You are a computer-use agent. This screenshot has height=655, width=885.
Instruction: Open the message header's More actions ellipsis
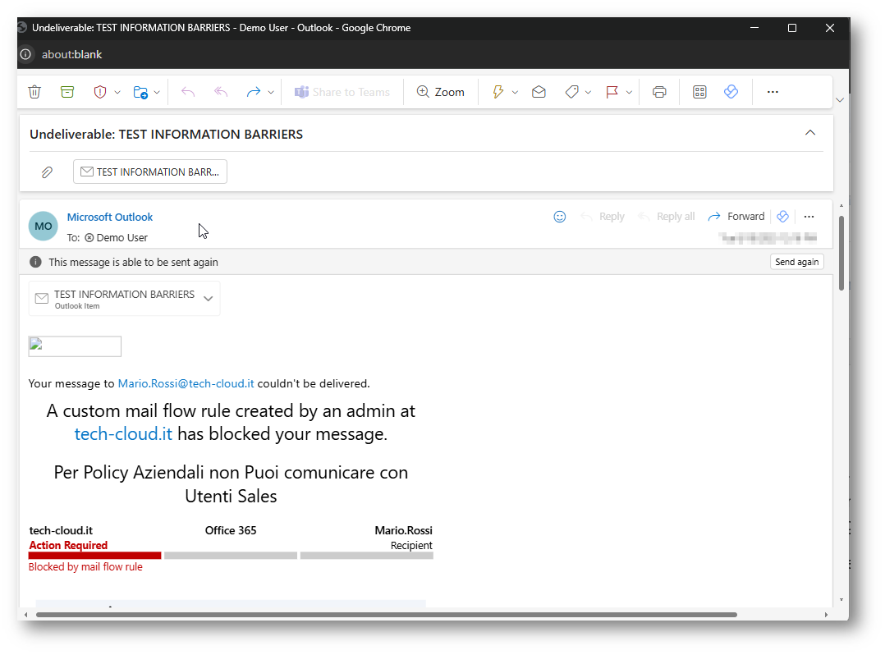pos(809,217)
